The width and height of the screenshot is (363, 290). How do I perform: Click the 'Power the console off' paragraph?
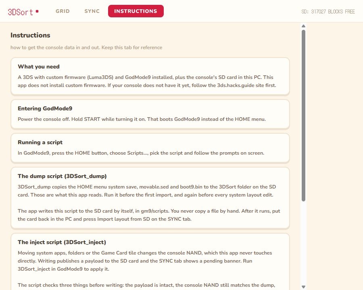(142, 119)
